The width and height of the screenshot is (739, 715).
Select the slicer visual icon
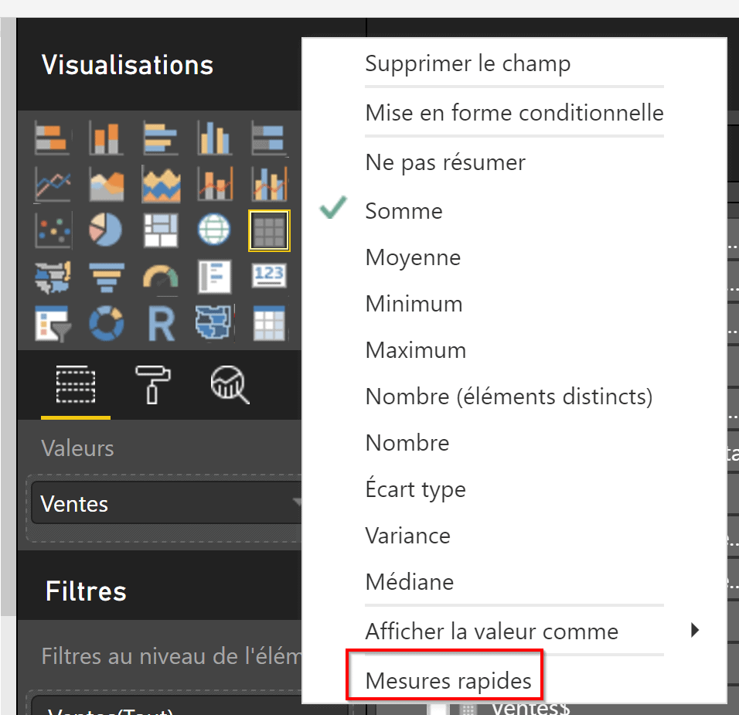[53, 323]
